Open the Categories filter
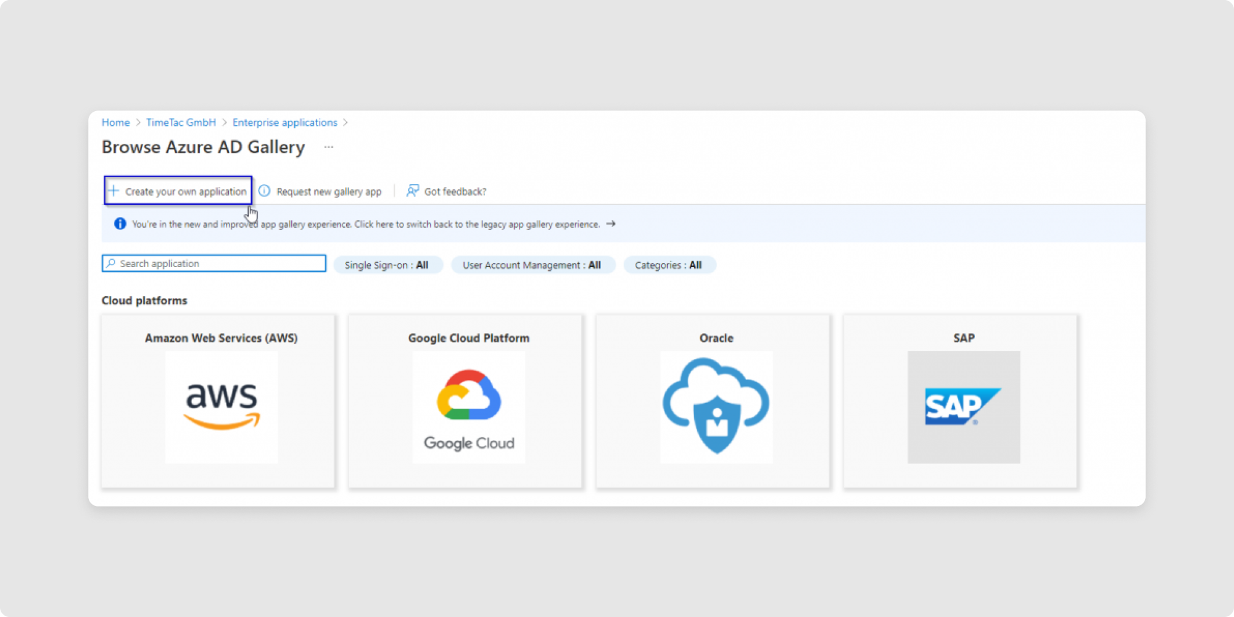Screen dimensions: 1234x617 coord(669,265)
